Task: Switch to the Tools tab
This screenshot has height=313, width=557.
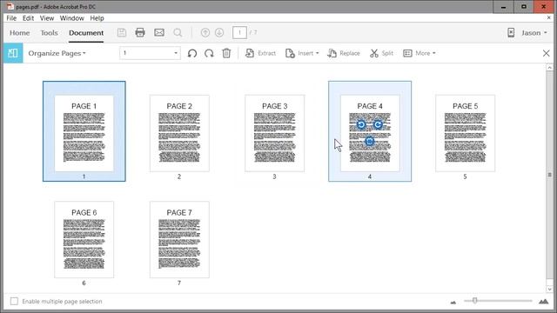Action: coord(49,33)
